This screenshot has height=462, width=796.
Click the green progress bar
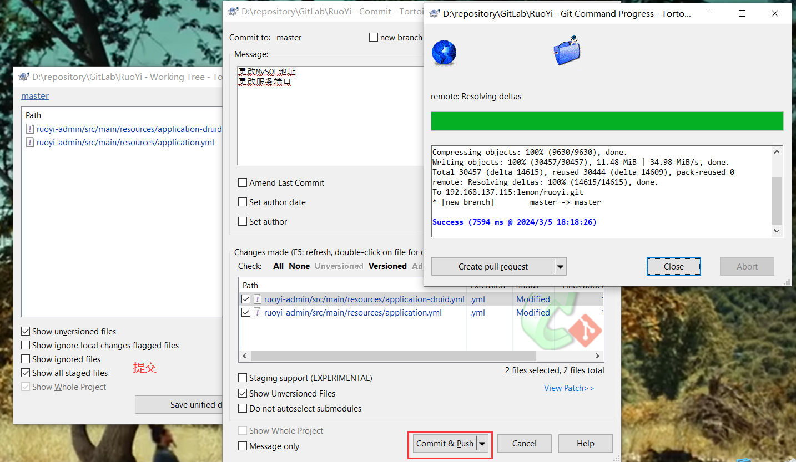[607, 121]
